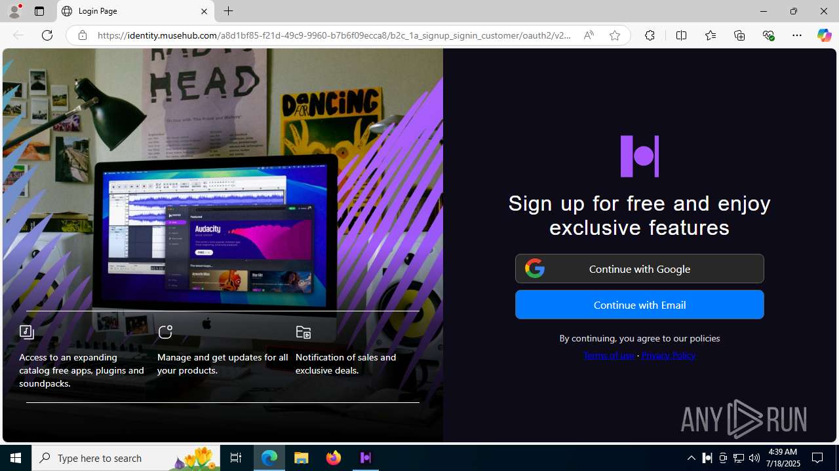Open MuseHub app in taskbar

[366, 458]
